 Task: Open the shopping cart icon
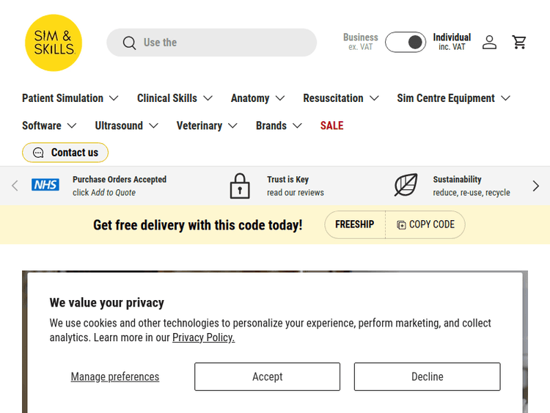pos(519,43)
